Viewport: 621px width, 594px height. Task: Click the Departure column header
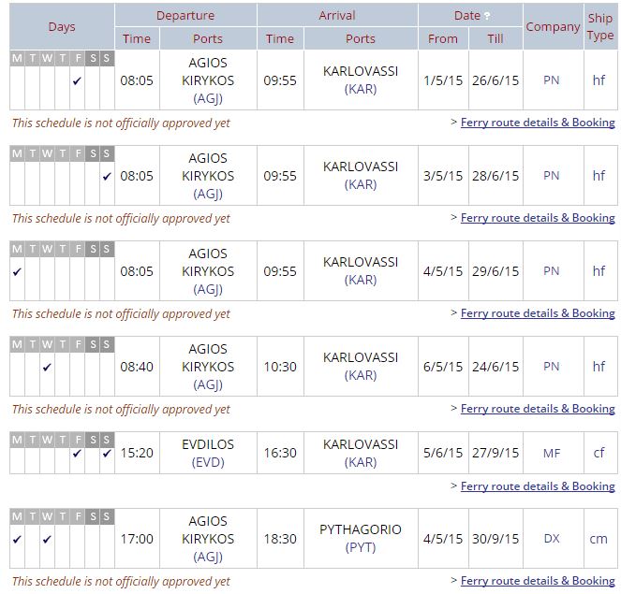(185, 15)
